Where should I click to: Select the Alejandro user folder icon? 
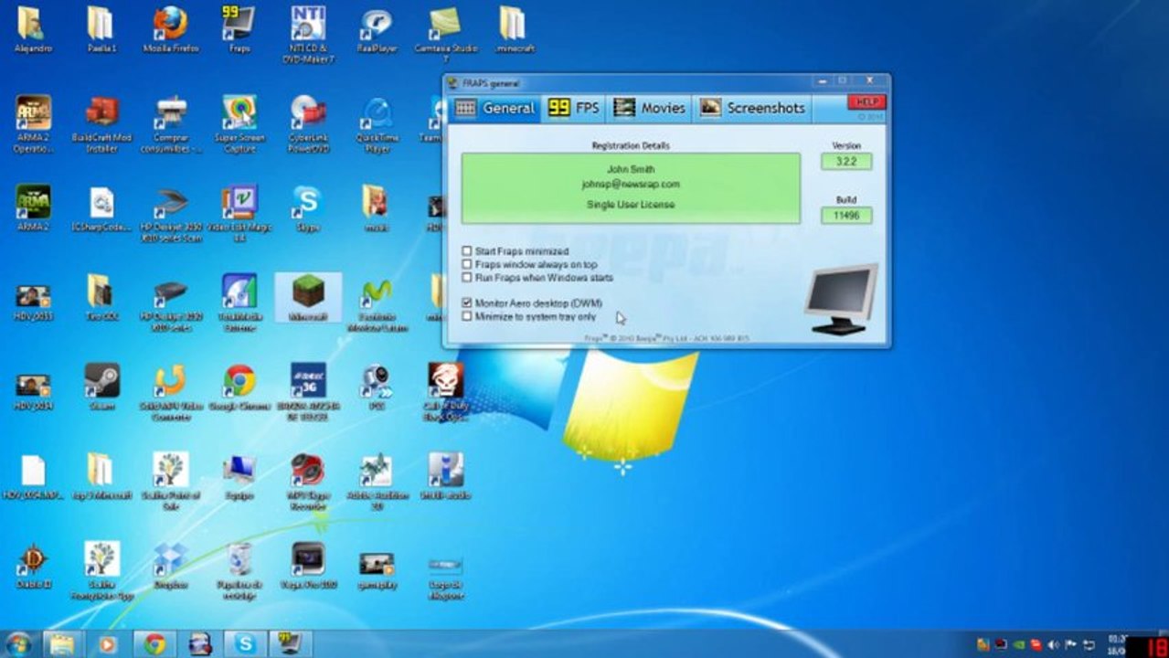click(33, 29)
